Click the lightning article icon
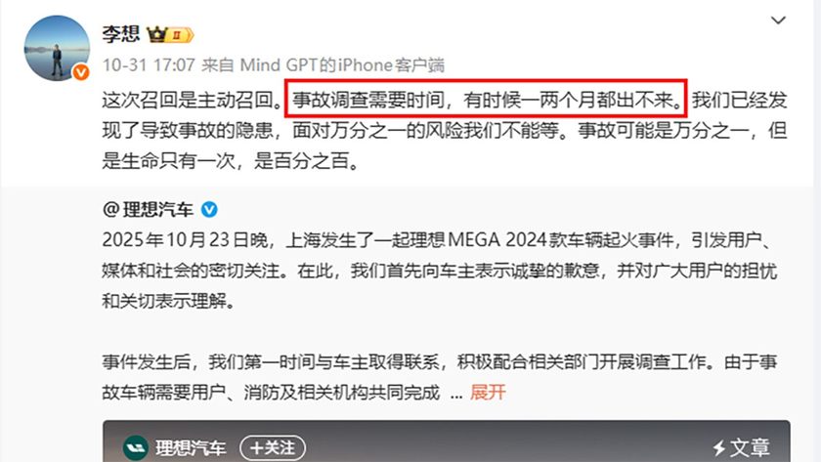The width and height of the screenshot is (821, 462). click(719, 448)
